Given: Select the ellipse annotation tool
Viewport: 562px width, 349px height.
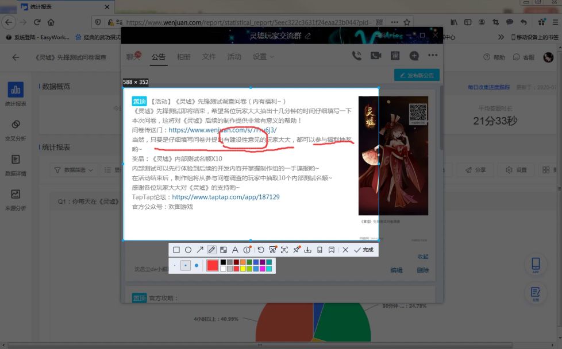Looking at the screenshot, I should tap(188, 250).
